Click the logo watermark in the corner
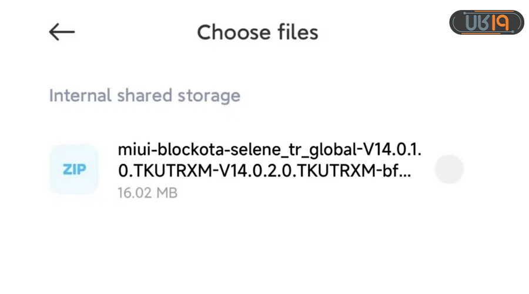Screen dimensions: 529x294 point(486,22)
